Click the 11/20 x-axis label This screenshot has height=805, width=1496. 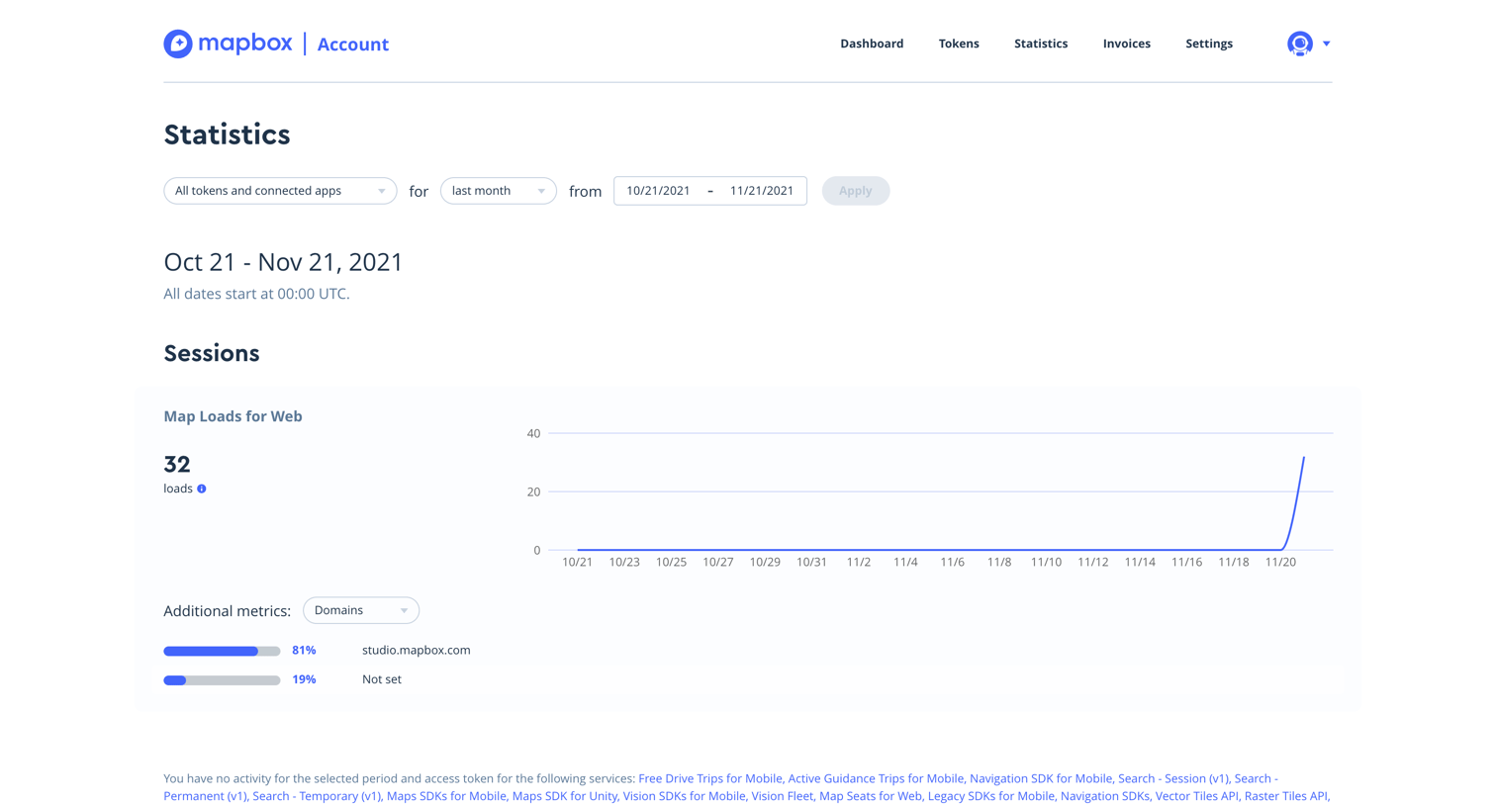[x=1280, y=562]
